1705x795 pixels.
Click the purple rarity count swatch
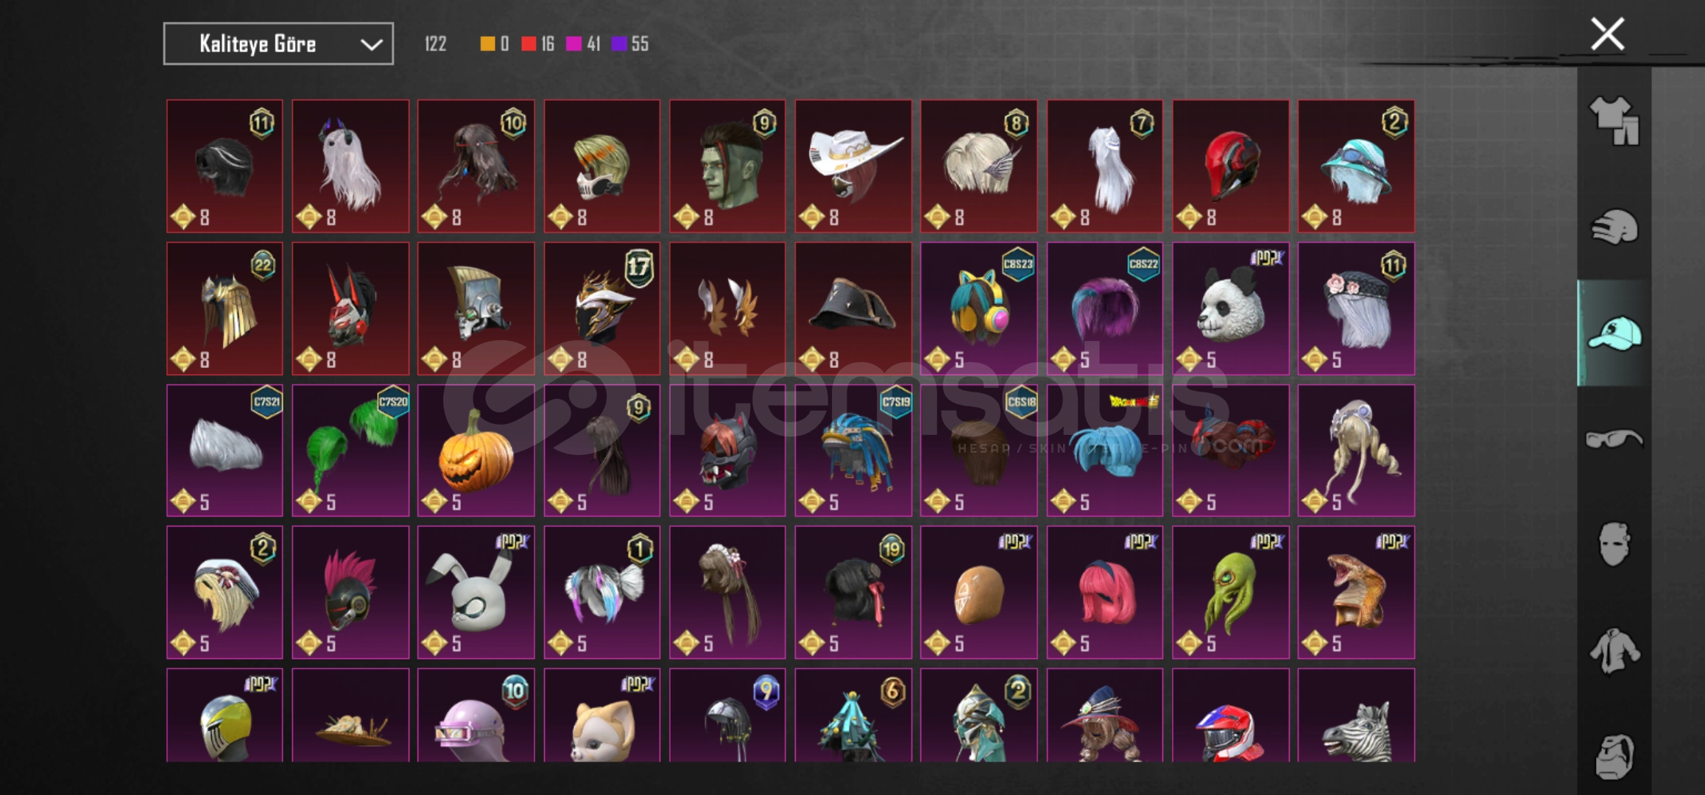coord(619,44)
